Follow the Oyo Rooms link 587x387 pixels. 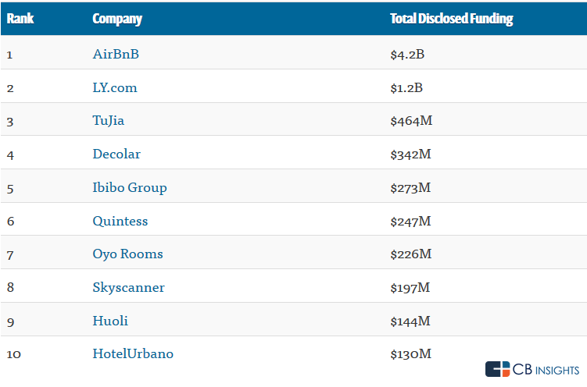(127, 254)
